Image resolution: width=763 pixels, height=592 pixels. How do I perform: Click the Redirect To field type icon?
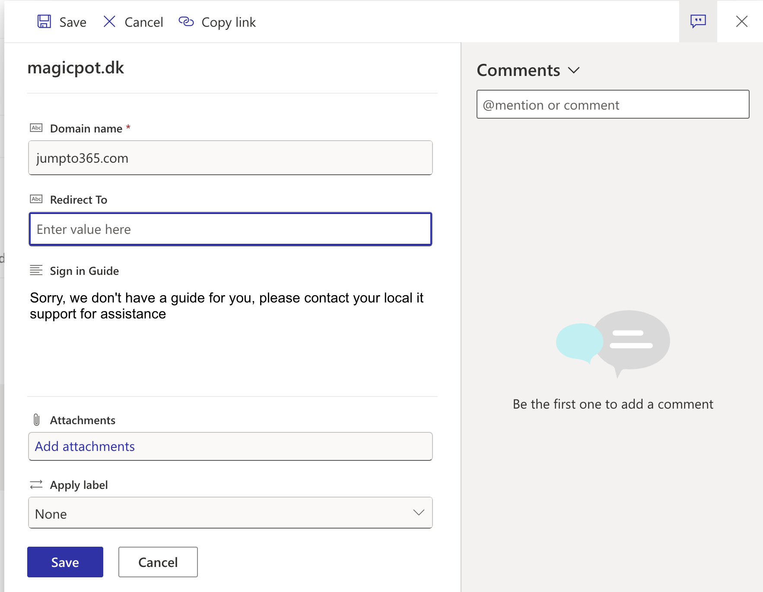36,199
